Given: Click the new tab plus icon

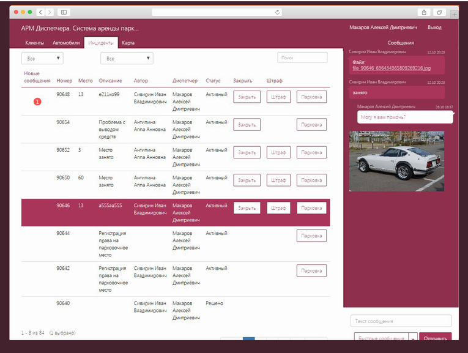Looking at the screenshot, I should click(453, 13).
